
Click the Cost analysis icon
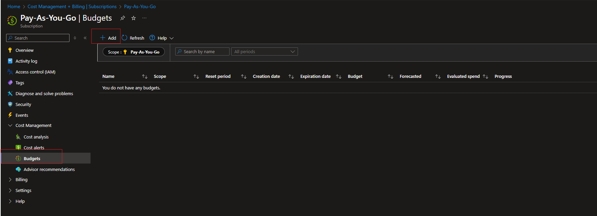18,137
